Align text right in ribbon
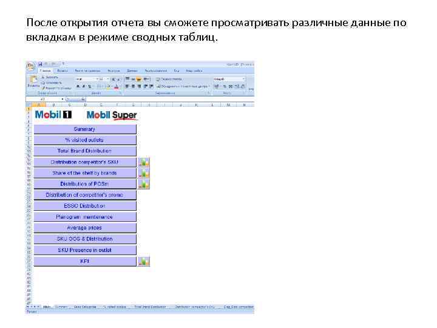The height and width of the screenshot is (328, 437). point(139,86)
